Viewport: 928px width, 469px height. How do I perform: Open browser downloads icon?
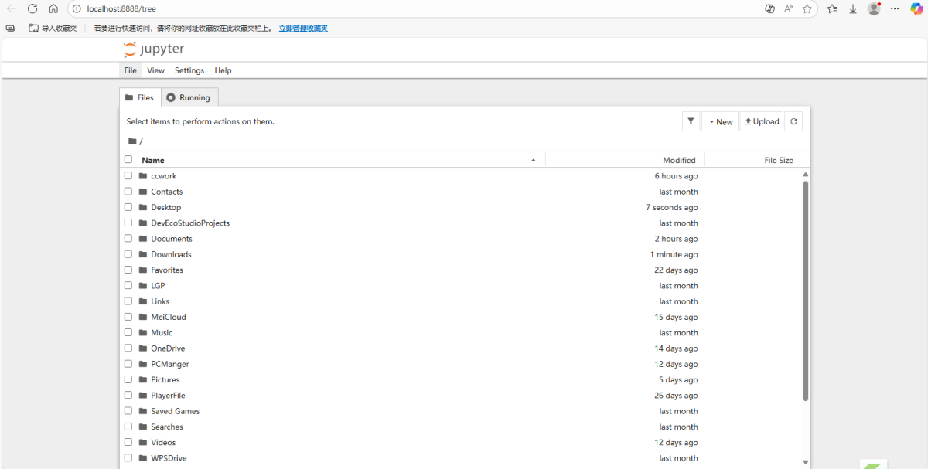pos(853,8)
